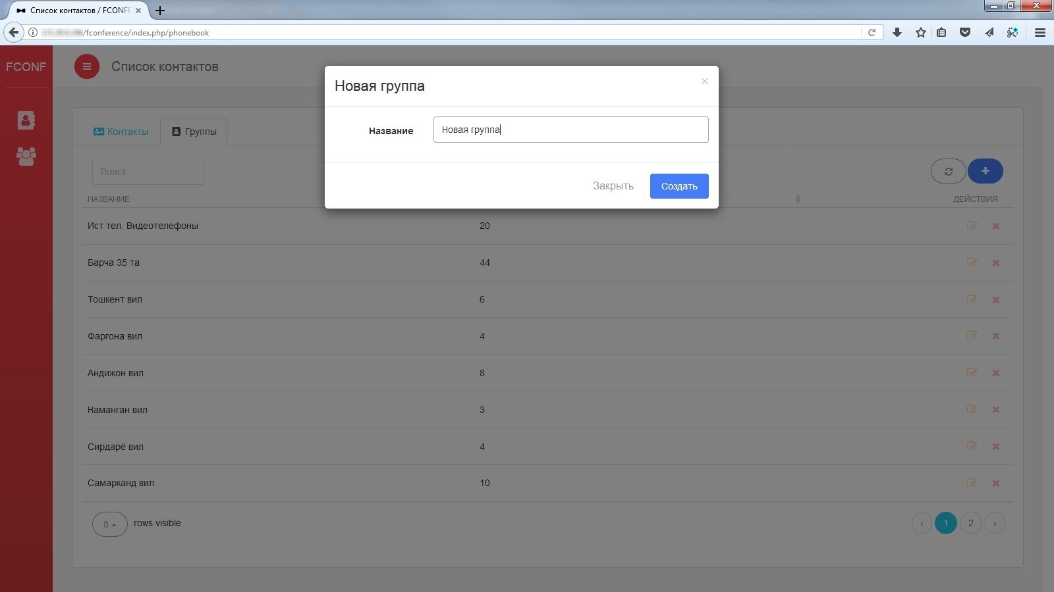
Task: Open the rows visible dropdown showing 8
Action: 109,524
